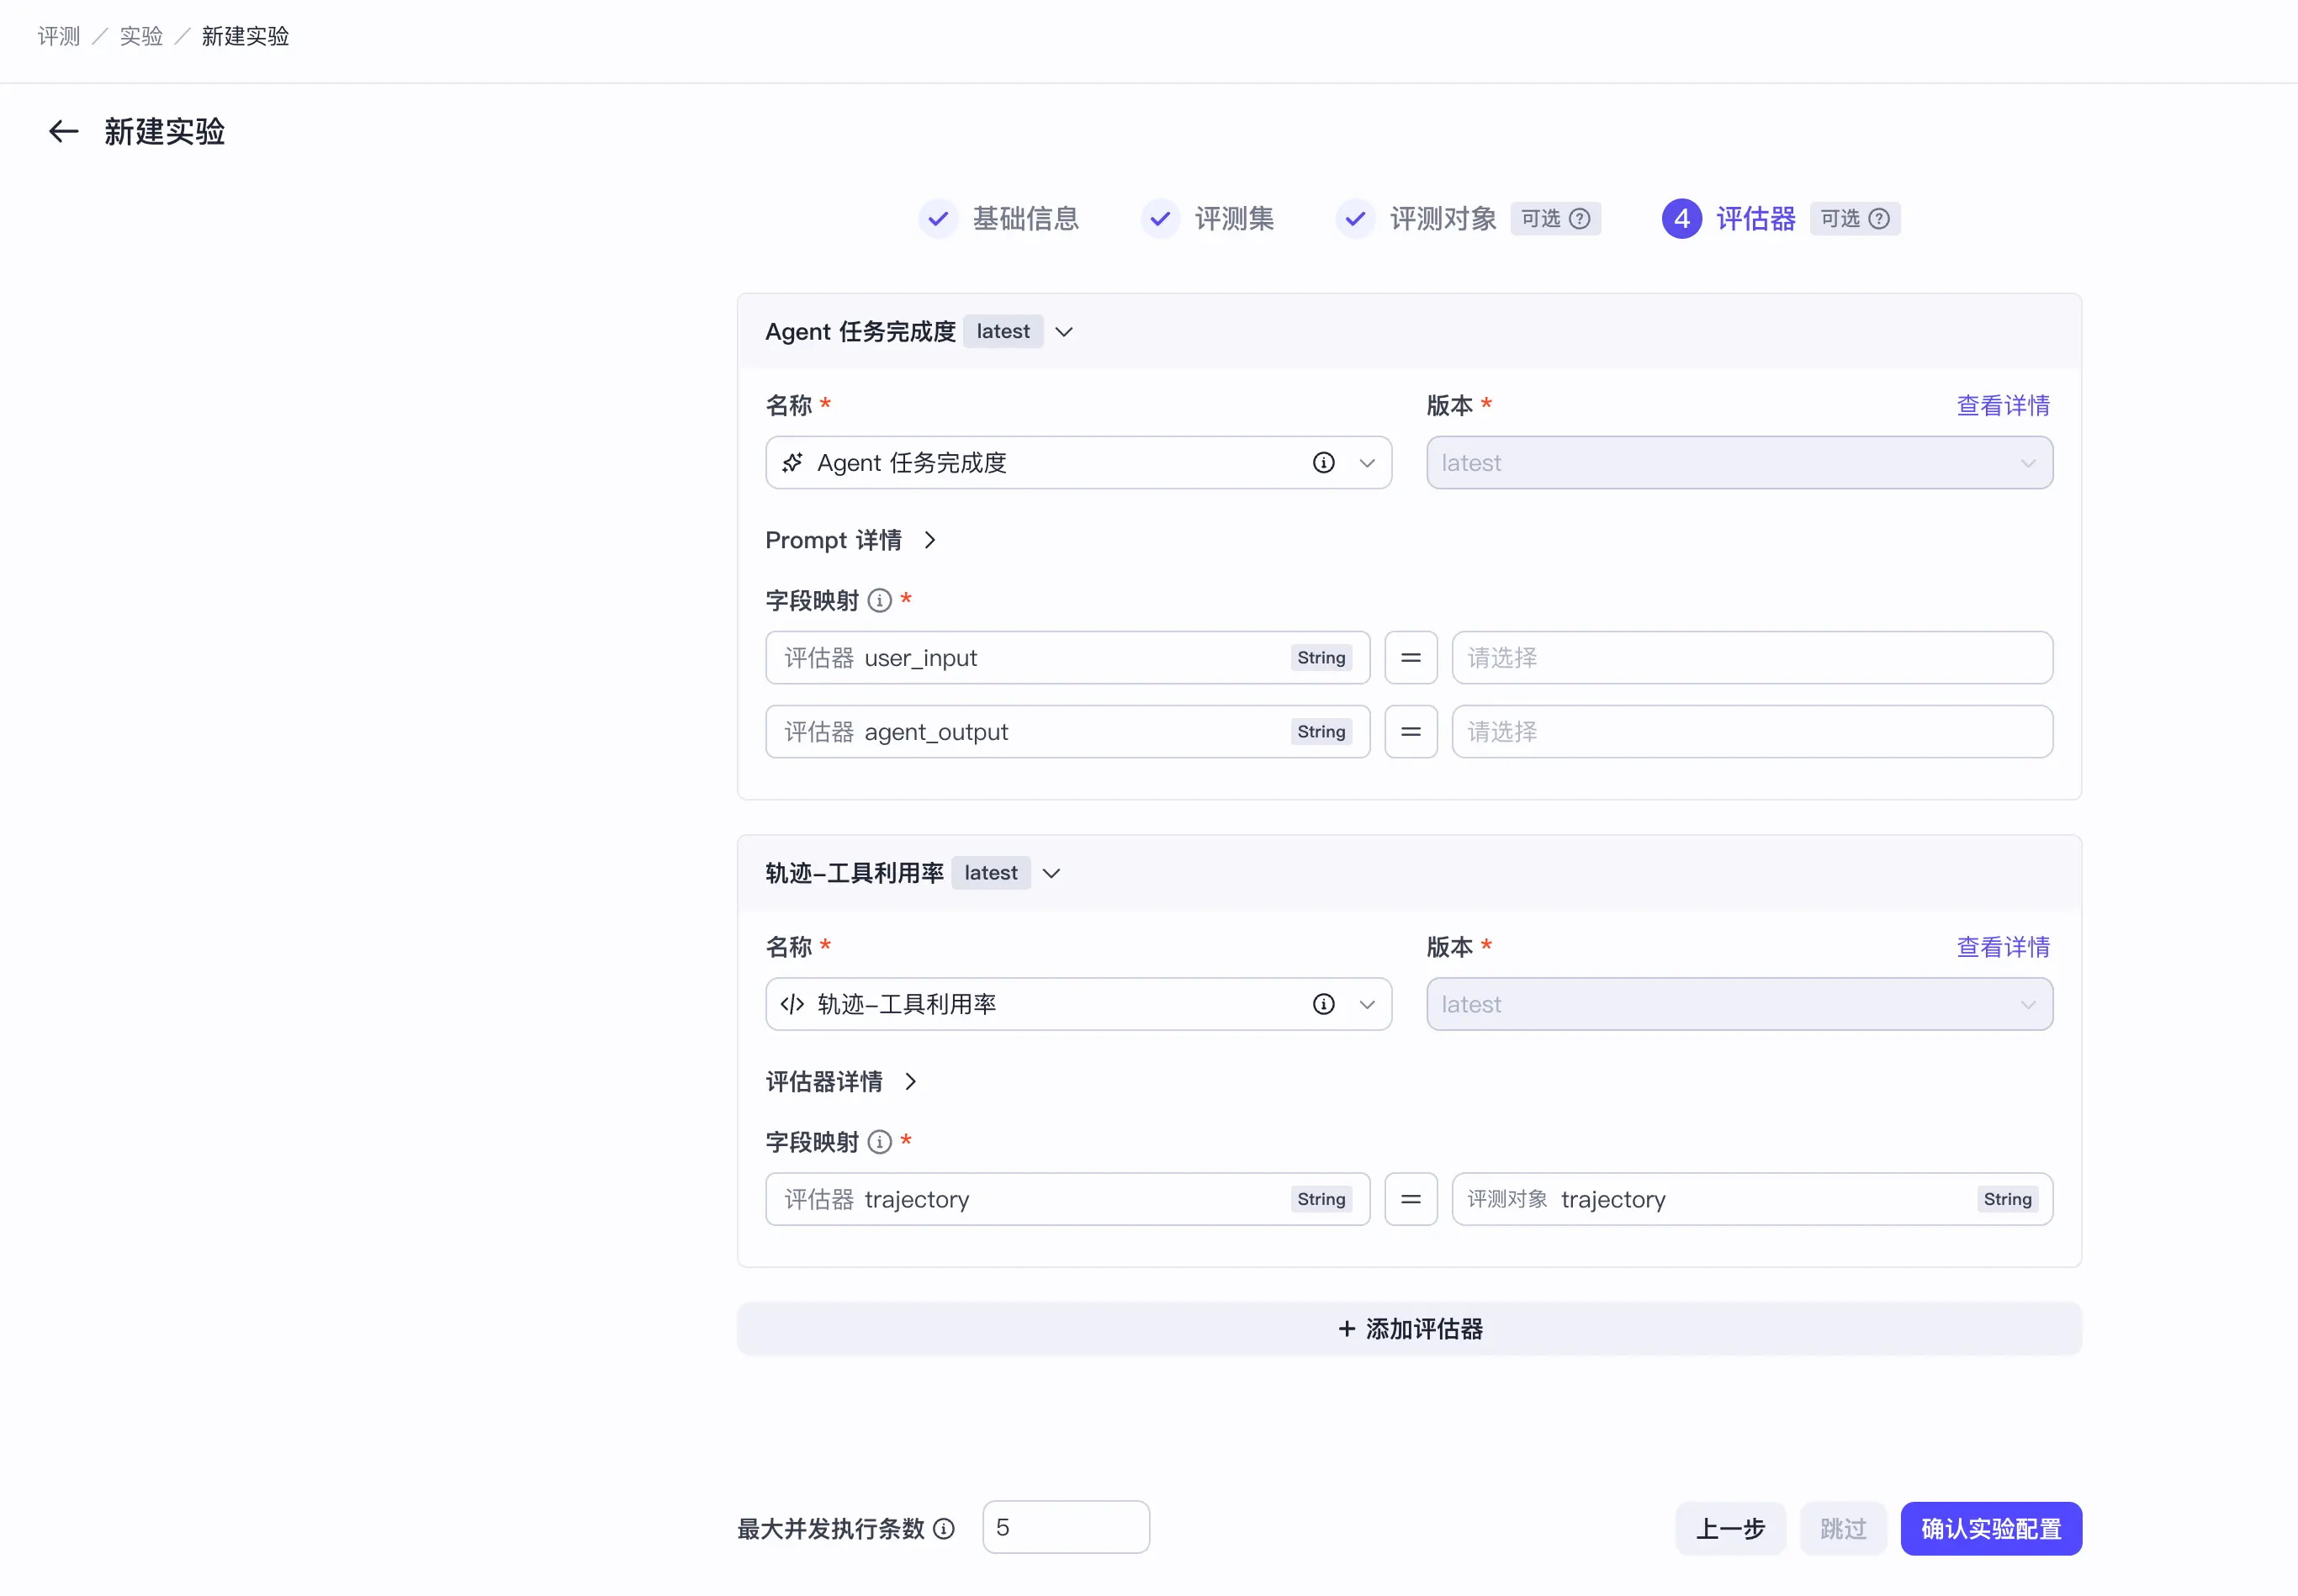This screenshot has height=1596, width=2298.
Task: Click the help icon beside 评测对象 可选
Action: (1580, 219)
